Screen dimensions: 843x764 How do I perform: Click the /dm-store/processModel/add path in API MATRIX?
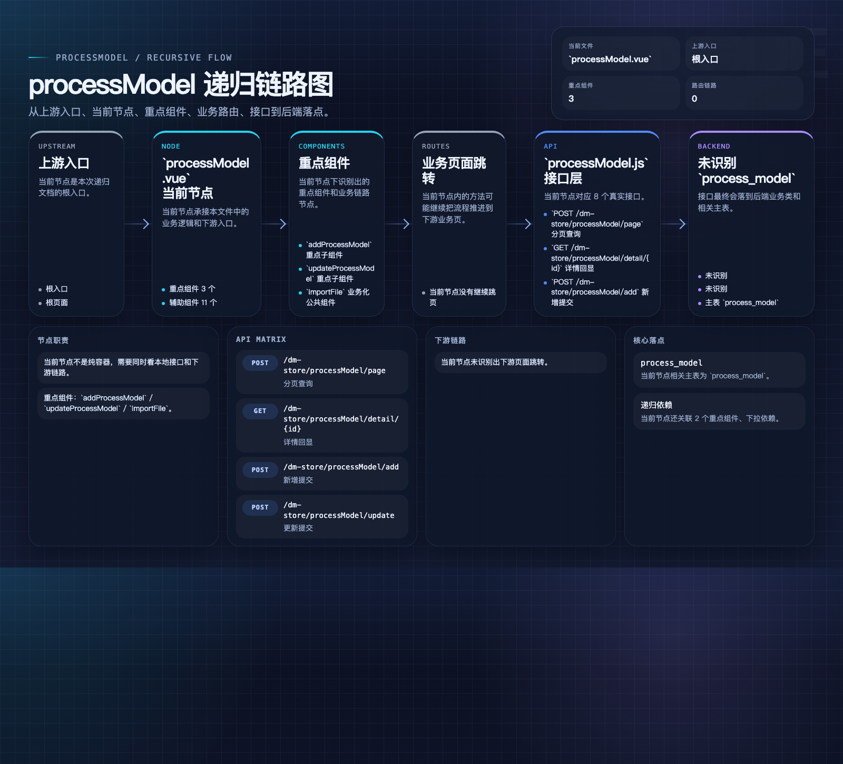(341, 467)
